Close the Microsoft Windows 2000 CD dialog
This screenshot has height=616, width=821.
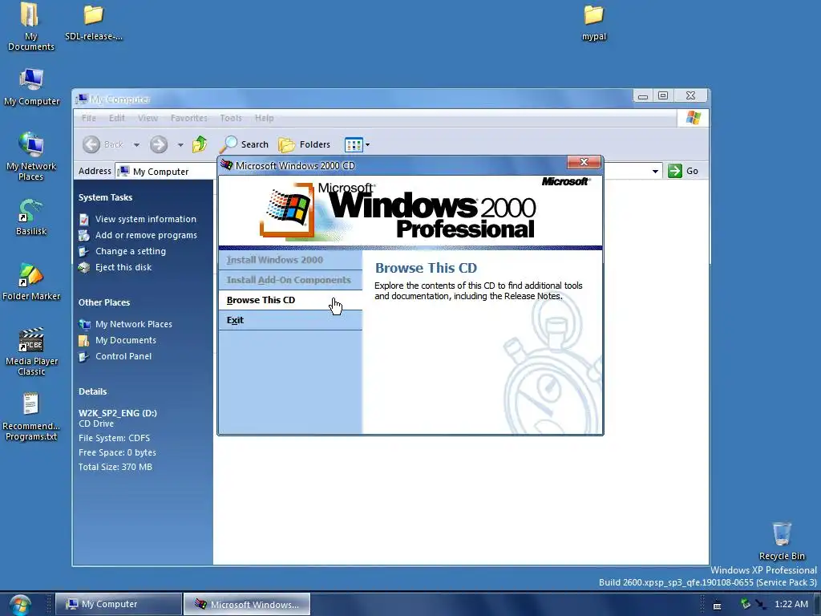(584, 162)
